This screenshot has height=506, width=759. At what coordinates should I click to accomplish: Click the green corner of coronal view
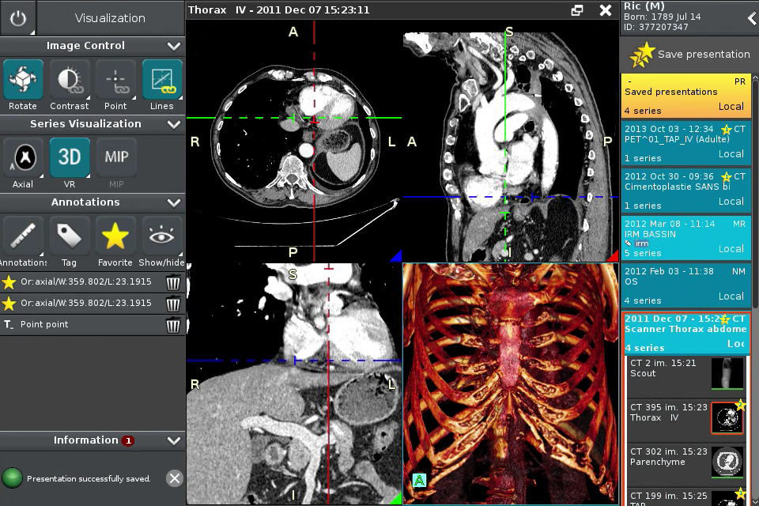pyautogui.click(x=397, y=499)
